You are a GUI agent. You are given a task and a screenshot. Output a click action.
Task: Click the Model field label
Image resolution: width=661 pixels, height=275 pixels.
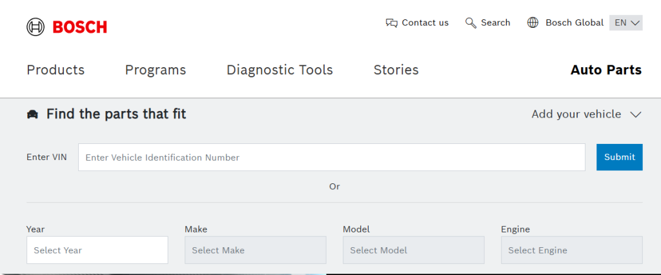[x=356, y=229]
